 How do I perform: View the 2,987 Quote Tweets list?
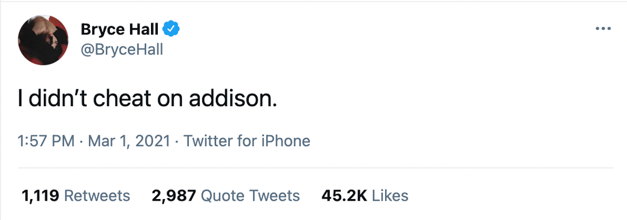click(x=226, y=195)
